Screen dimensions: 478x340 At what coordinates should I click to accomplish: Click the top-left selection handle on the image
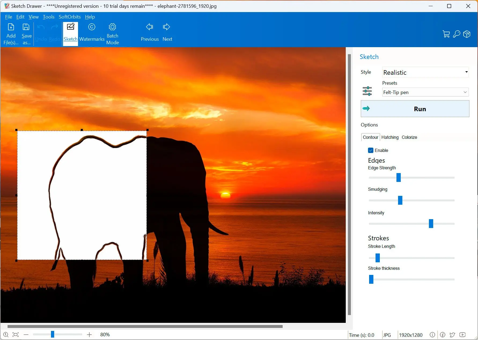click(16, 130)
